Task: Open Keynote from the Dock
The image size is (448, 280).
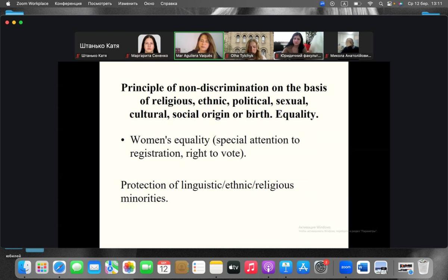Action: [286, 267]
